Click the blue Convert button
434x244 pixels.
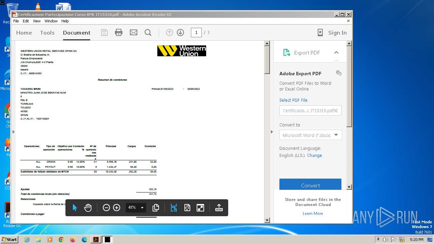[310, 184]
